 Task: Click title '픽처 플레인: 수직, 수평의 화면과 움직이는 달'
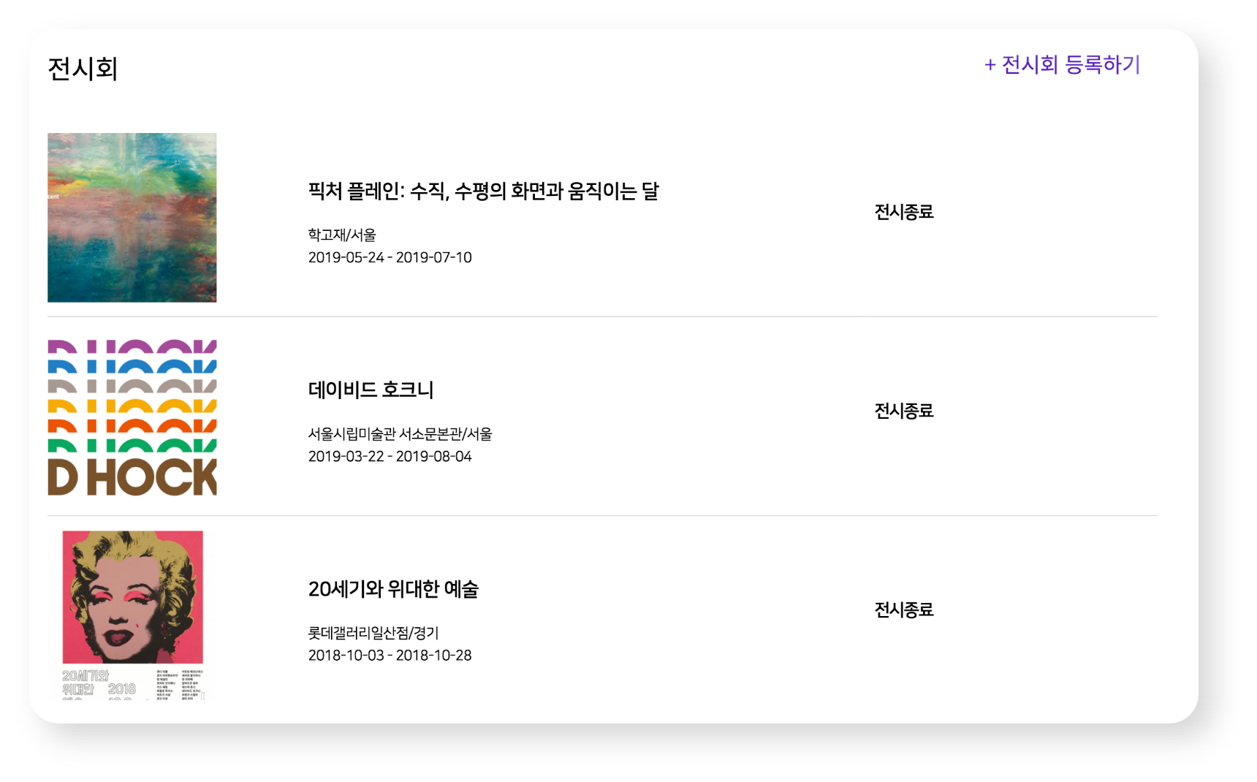[x=483, y=191]
